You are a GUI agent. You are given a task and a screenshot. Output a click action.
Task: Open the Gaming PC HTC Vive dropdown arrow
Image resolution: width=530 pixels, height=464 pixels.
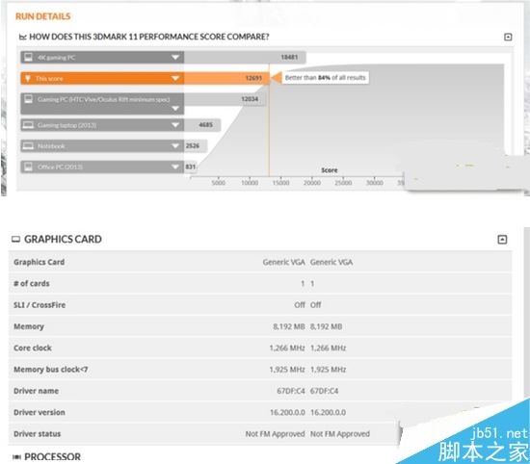click(x=175, y=109)
